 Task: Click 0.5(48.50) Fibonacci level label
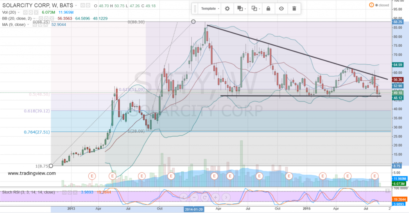[39, 94]
